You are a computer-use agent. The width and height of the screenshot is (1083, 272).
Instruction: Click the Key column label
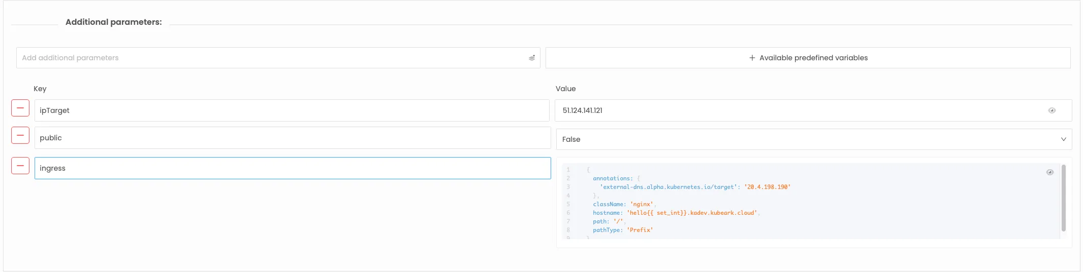[40, 89]
